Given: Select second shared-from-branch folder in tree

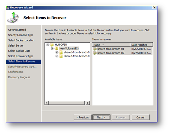Looking at the screenshot, I should [77, 56].
